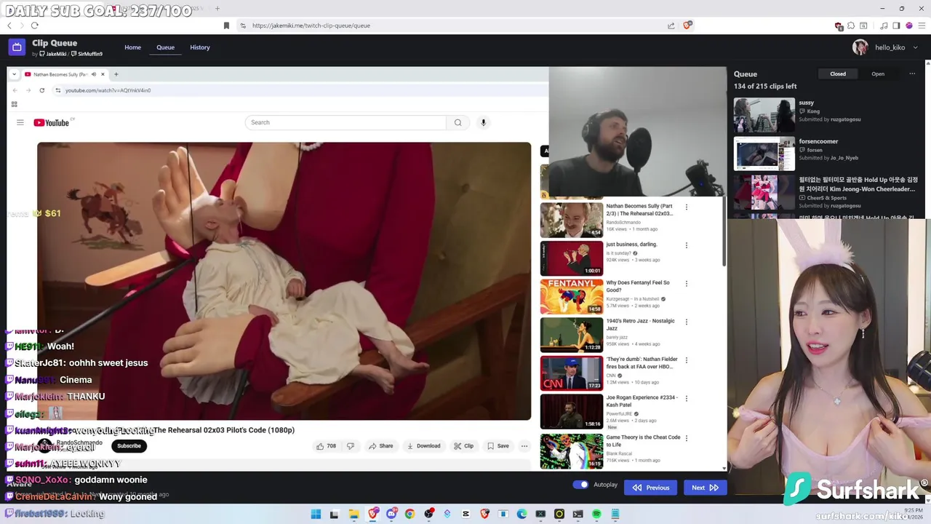Toggle the Autoplay switch
Viewport: 931px width, 524px height.
580,485
